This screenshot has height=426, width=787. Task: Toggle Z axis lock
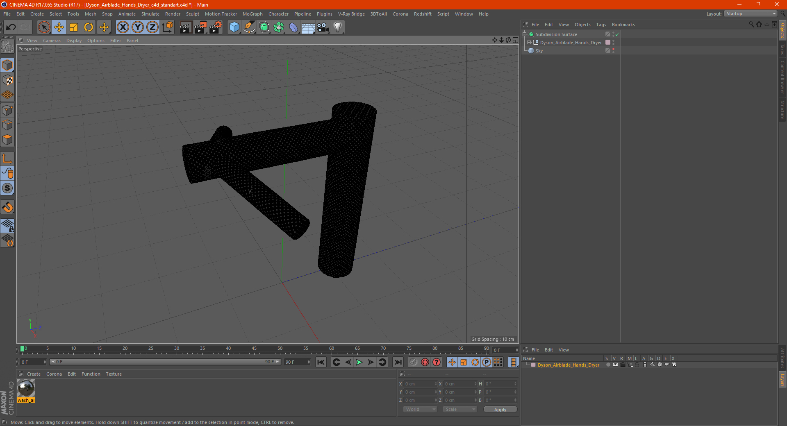[x=152, y=27]
